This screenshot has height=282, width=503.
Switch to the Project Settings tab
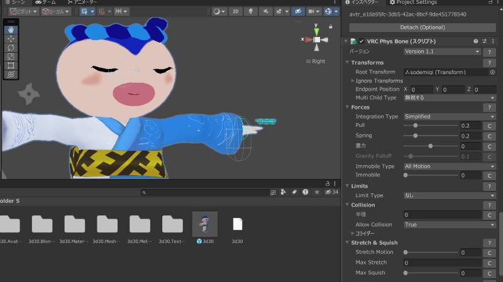[x=413, y=3]
